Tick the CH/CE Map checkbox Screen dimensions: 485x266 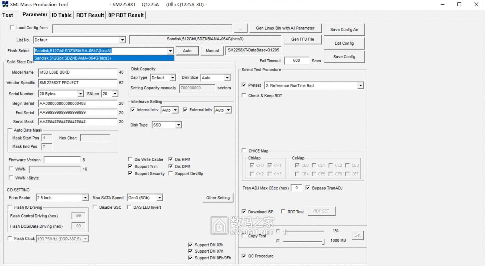click(x=244, y=151)
